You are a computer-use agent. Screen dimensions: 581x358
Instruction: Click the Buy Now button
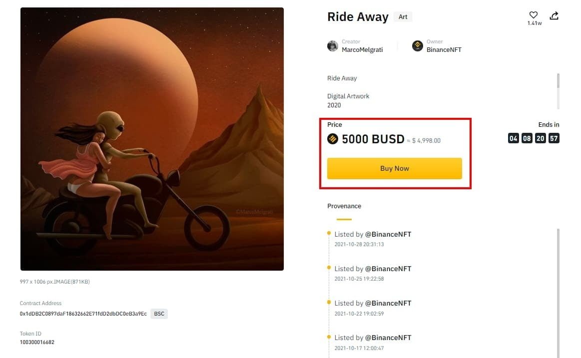pyautogui.click(x=394, y=168)
